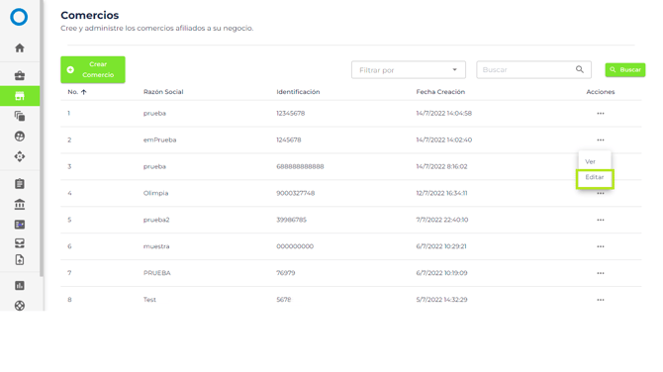The height and width of the screenshot is (372, 663).
Task: Click the green Buscar button
Action: tap(625, 69)
